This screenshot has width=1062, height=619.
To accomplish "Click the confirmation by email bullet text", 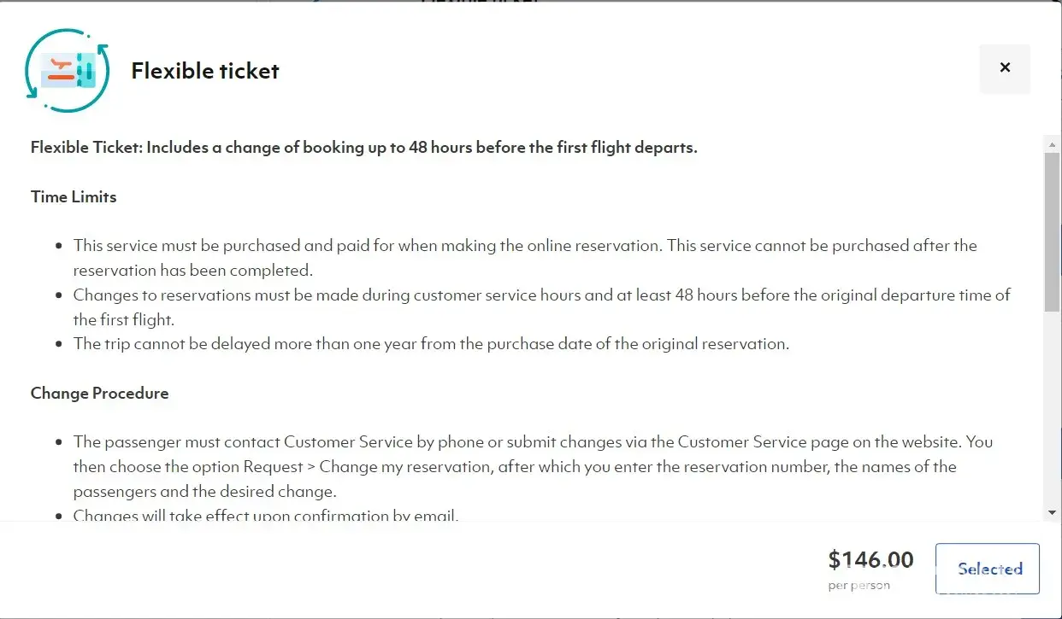I will pos(266,516).
